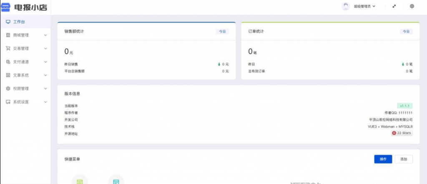Expand the 权限管理 submenu arrow
Screen dimensions: 427x184
tap(45, 89)
